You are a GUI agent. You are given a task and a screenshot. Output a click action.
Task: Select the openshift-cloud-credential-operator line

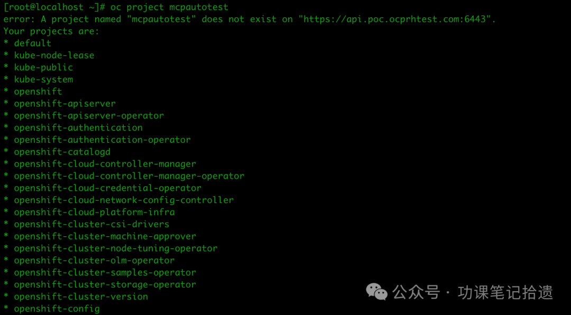[108, 188]
